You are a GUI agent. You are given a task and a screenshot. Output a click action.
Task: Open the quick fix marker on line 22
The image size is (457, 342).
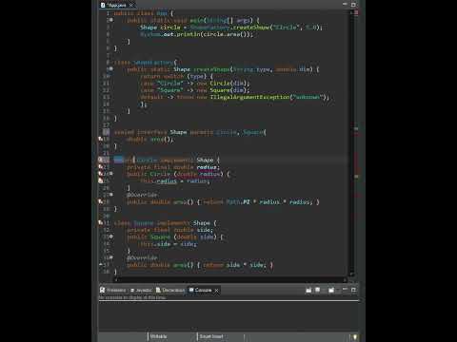point(101,160)
